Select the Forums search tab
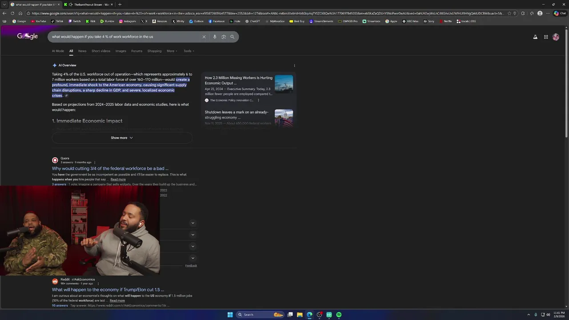 click(x=137, y=51)
